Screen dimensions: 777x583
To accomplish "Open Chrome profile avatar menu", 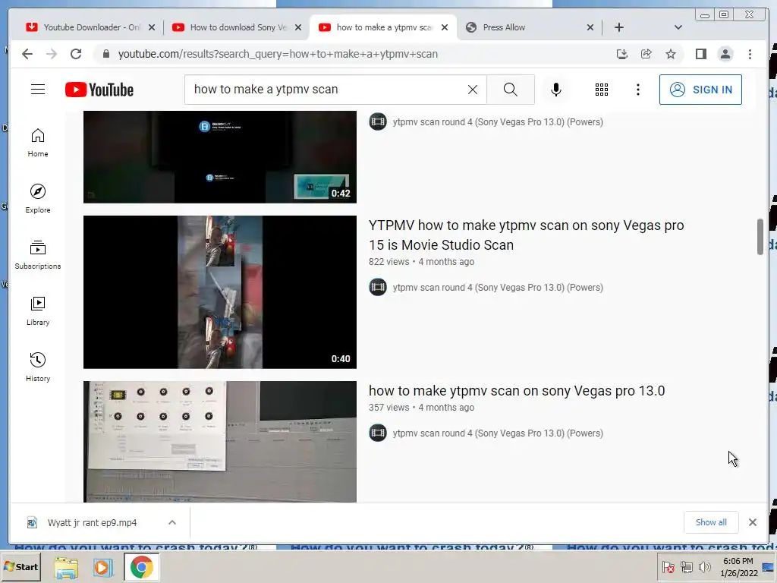I will tap(725, 54).
